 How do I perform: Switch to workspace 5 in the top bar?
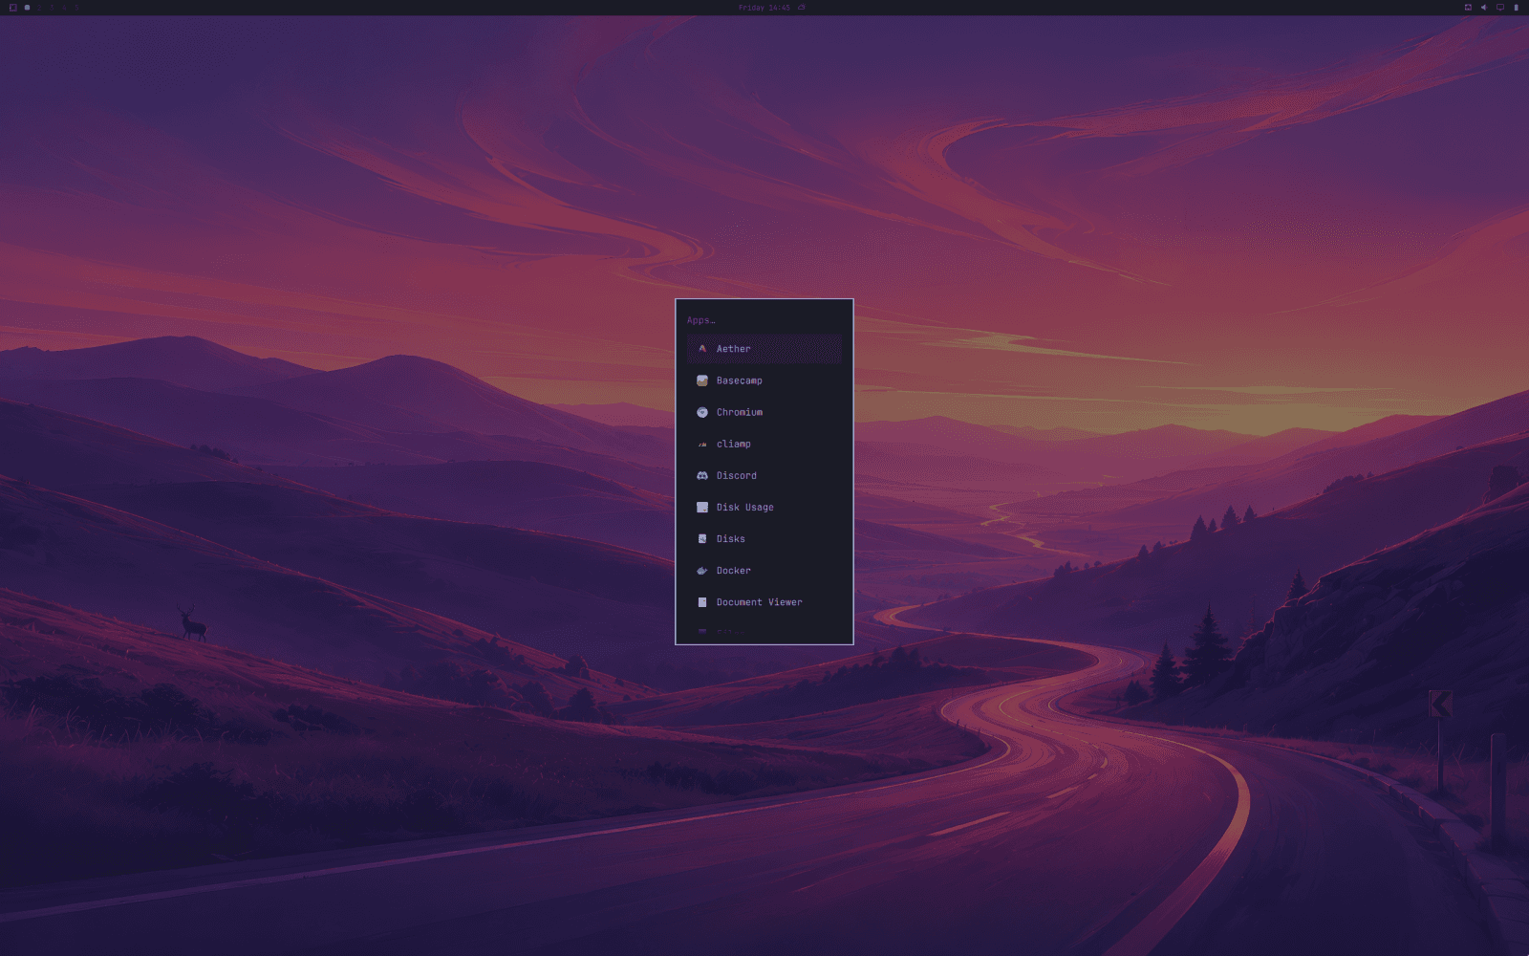point(76,8)
